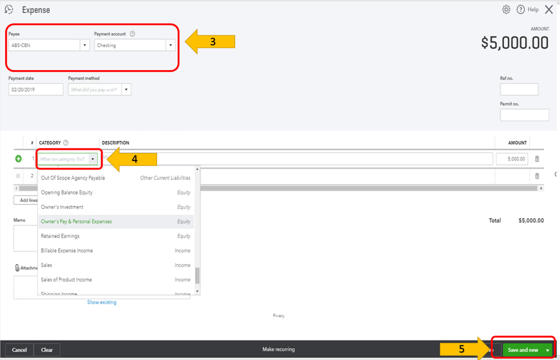Click the Permit no. input field
Viewport: 560px width, 360px height.
tap(524, 115)
